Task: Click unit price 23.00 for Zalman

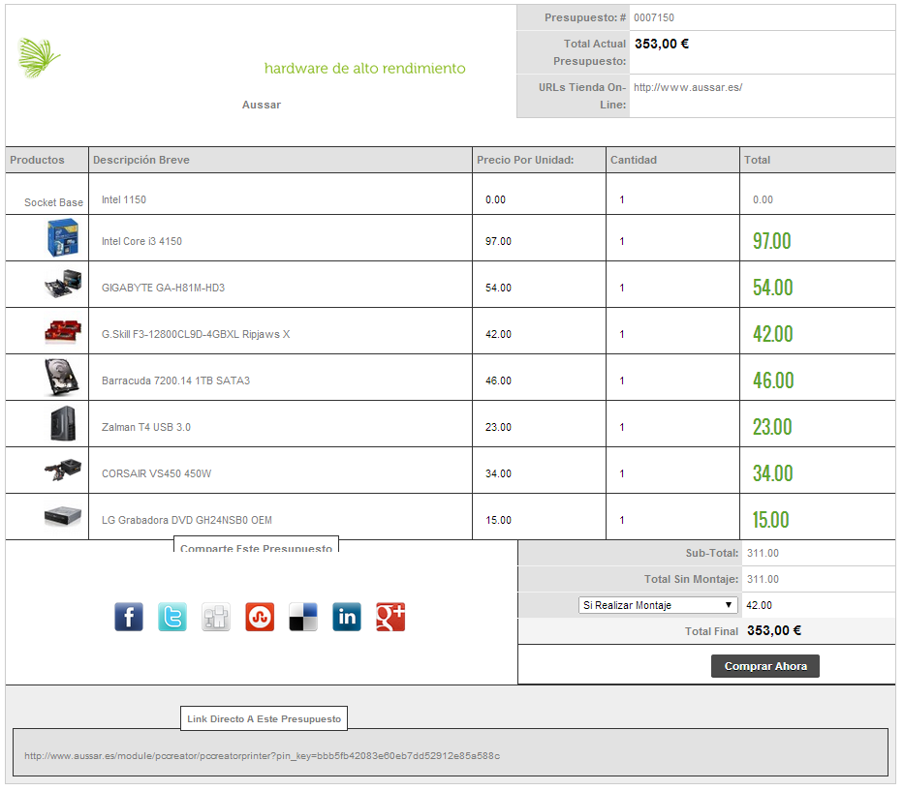Action: [x=498, y=427]
